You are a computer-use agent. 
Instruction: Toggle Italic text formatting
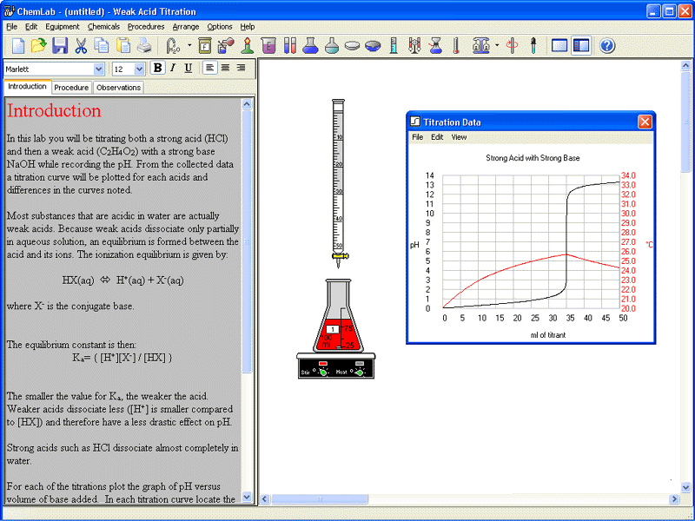point(173,69)
